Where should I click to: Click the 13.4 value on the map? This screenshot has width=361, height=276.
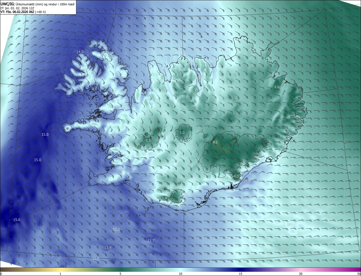click(108, 247)
